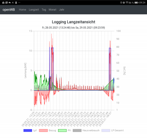Click the green PV color box
Viewport: 147px width, 138px height.
tap(62, 130)
